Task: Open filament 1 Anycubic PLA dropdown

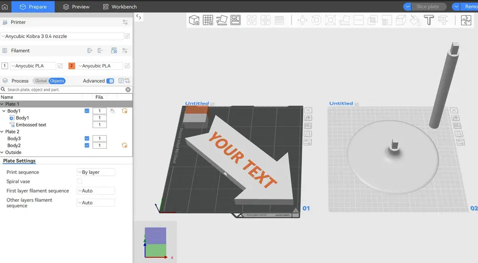Action: (33, 66)
